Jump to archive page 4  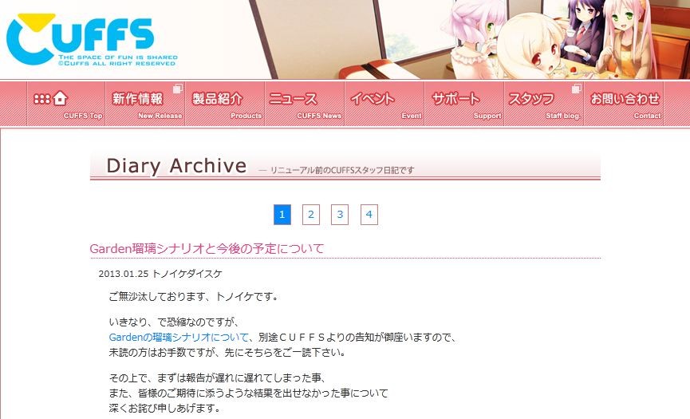(369, 215)
